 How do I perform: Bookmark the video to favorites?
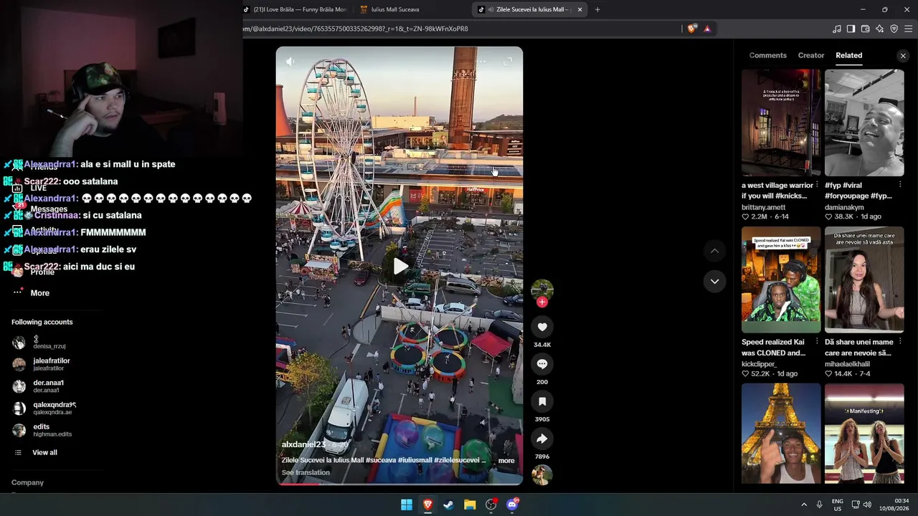coord(542,401)
